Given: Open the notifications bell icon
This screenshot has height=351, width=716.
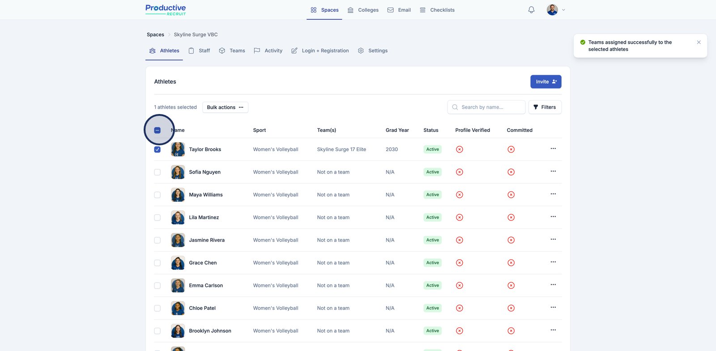Looking at the screenshot, I should pos(531,10).
